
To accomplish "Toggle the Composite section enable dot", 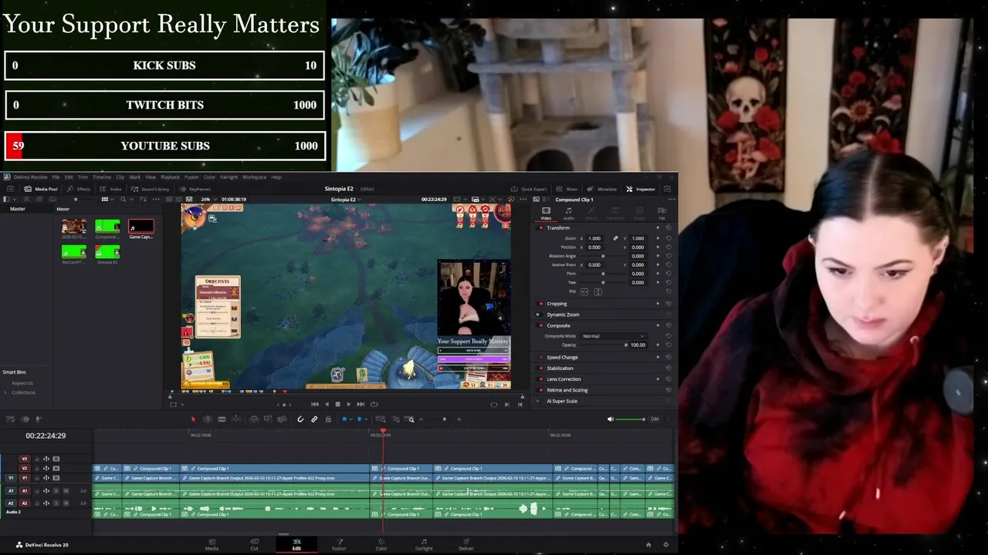I will click(541, 325).
